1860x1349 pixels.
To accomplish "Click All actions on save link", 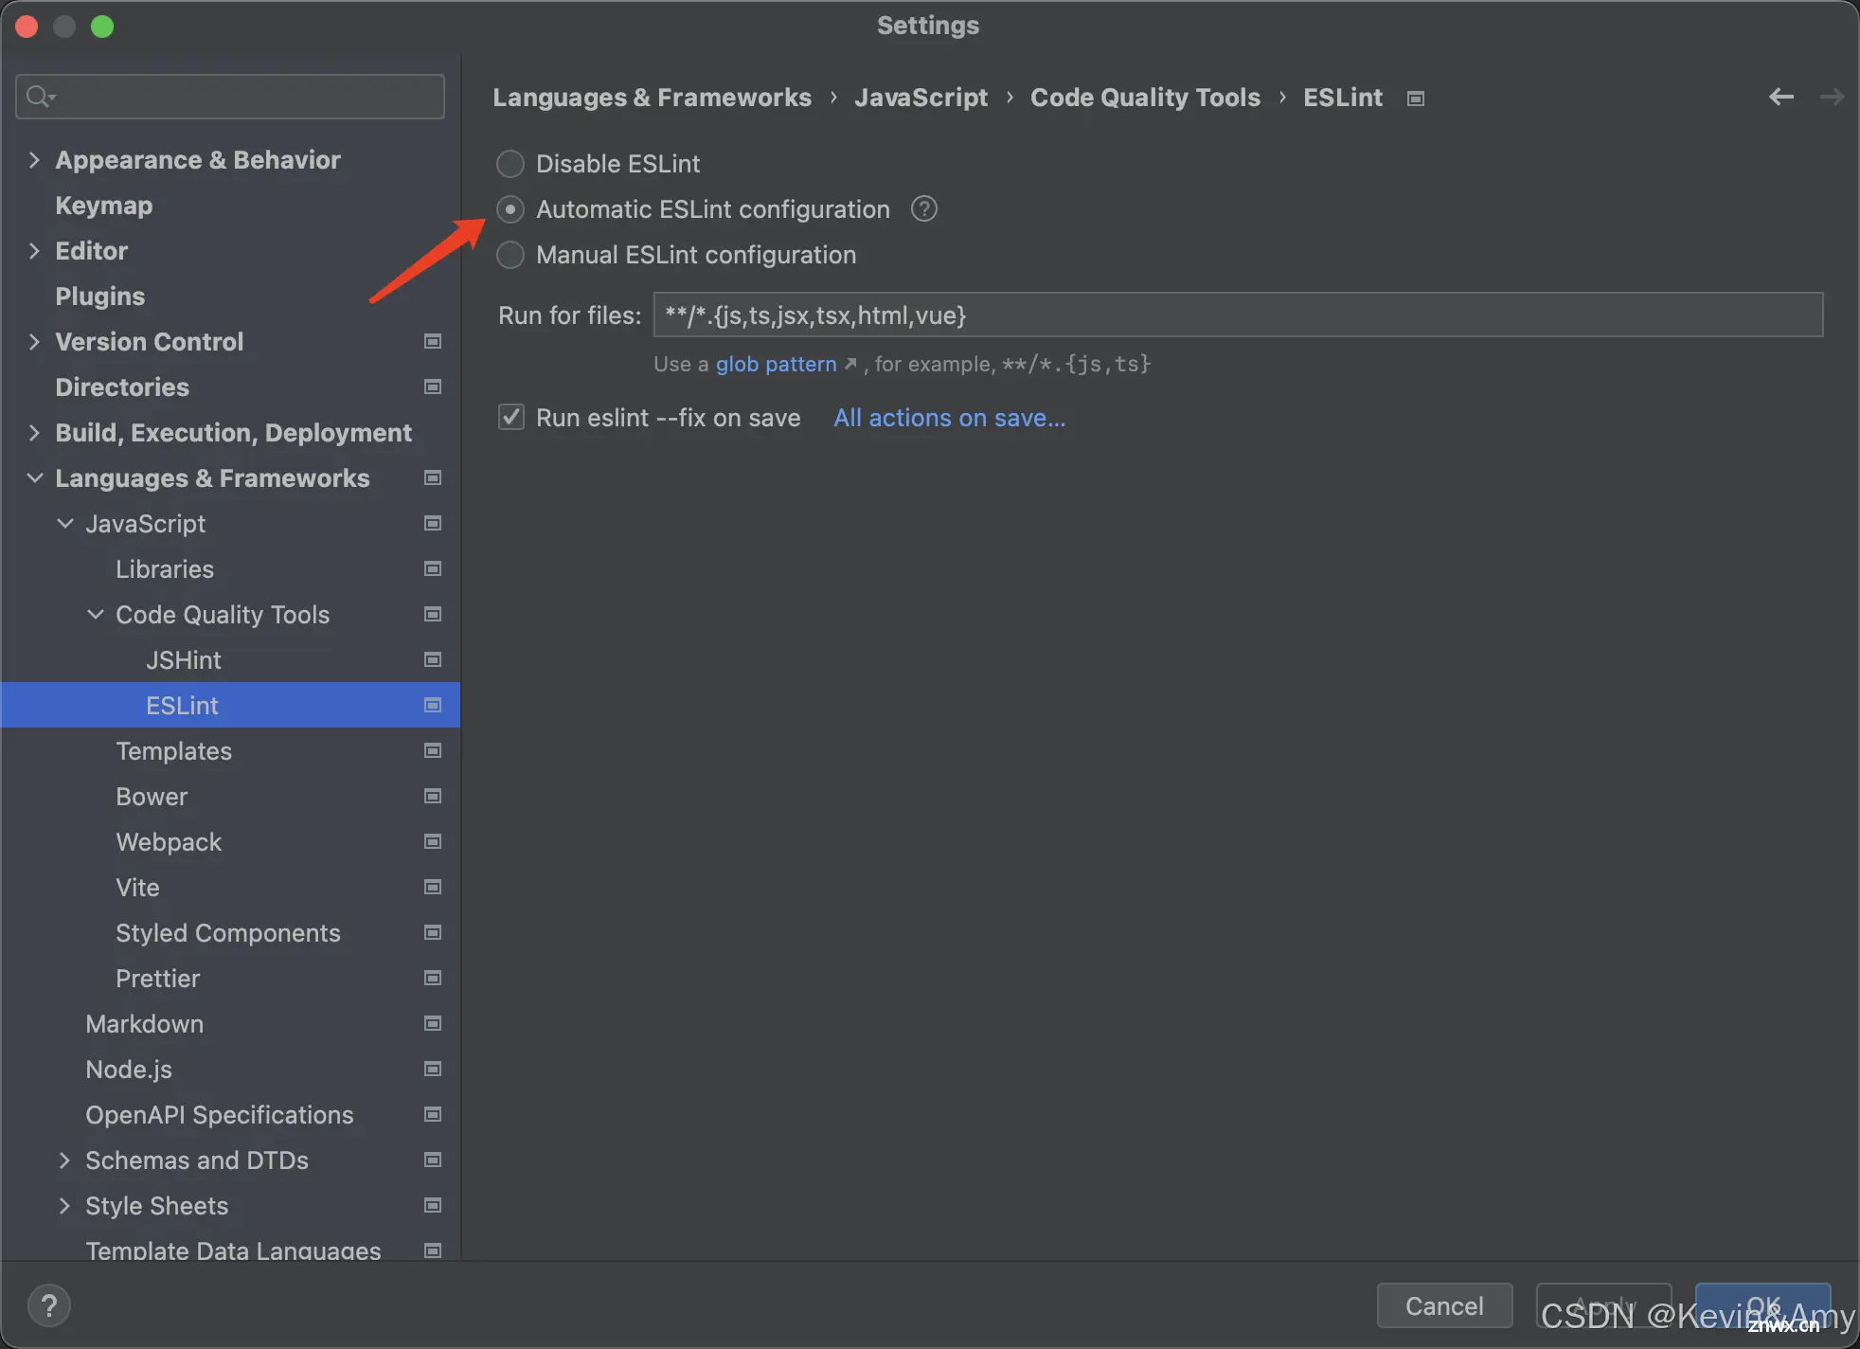I will (x=950, y=418).
